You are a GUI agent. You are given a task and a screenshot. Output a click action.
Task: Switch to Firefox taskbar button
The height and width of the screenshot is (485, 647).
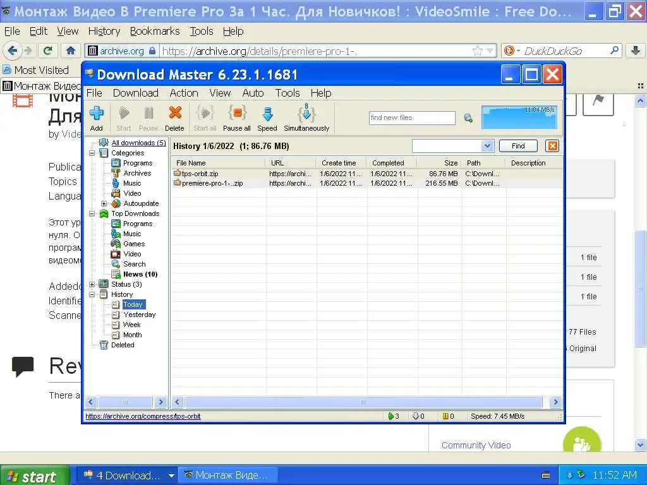227,476
